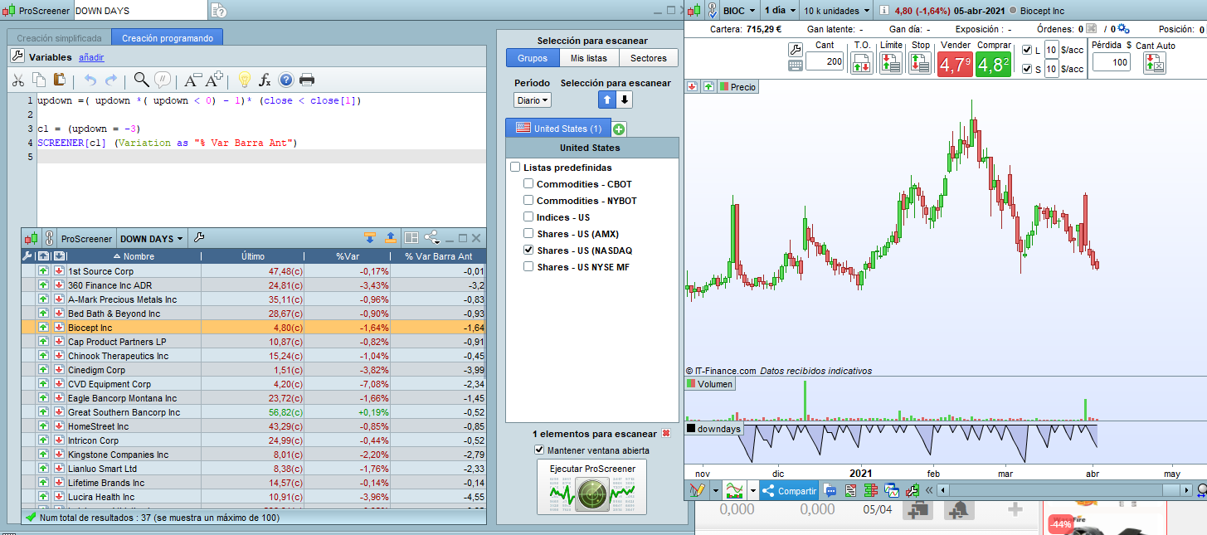The width and height of the screenshot is (1207, 535).
Task: Uncheck the L $/acc checkbox
Action: tap(1027, 50)
